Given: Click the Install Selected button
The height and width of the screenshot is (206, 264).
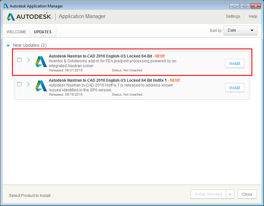Looking at the screenshot, I should [208, 194].
